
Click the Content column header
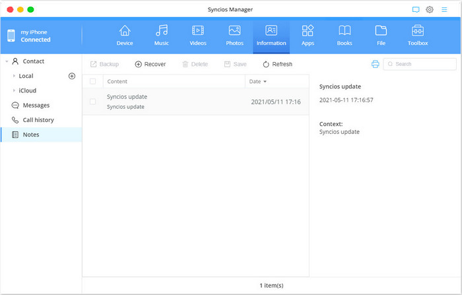pyautogui.click(x=117, y=81)
